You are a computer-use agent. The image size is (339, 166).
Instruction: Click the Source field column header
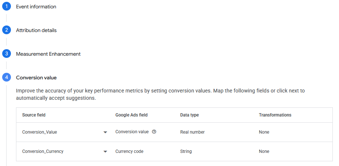pos(34,115)
